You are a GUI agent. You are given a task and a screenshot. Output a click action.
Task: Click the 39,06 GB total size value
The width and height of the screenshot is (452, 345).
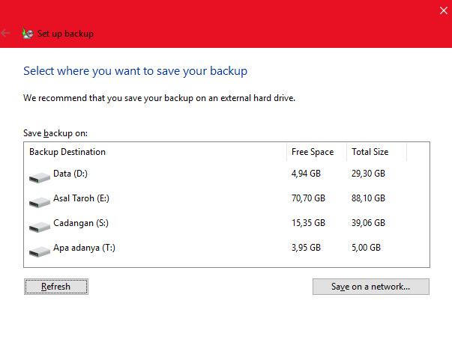368,223
